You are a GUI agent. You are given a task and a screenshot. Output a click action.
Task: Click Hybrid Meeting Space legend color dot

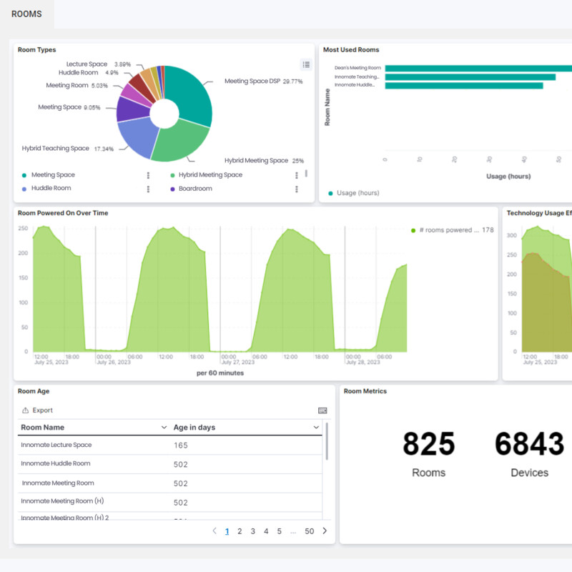point(172,175)
